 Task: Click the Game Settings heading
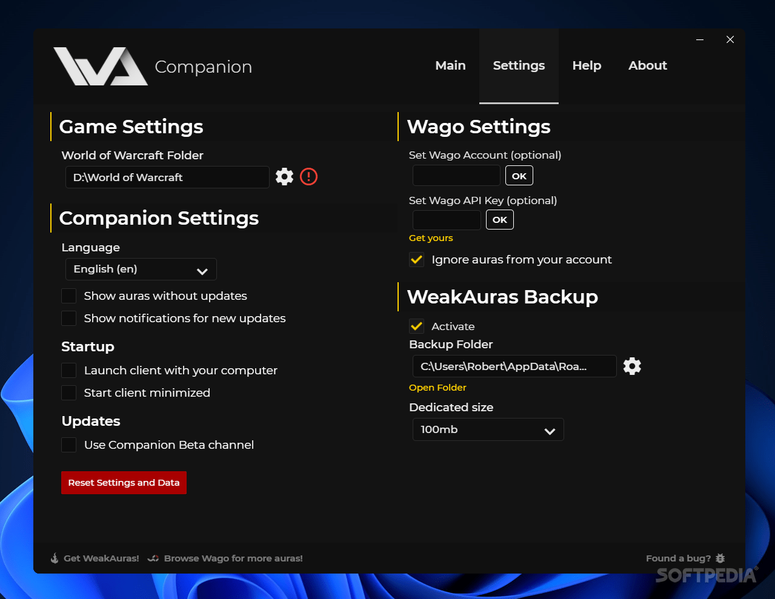coord(131,127)
